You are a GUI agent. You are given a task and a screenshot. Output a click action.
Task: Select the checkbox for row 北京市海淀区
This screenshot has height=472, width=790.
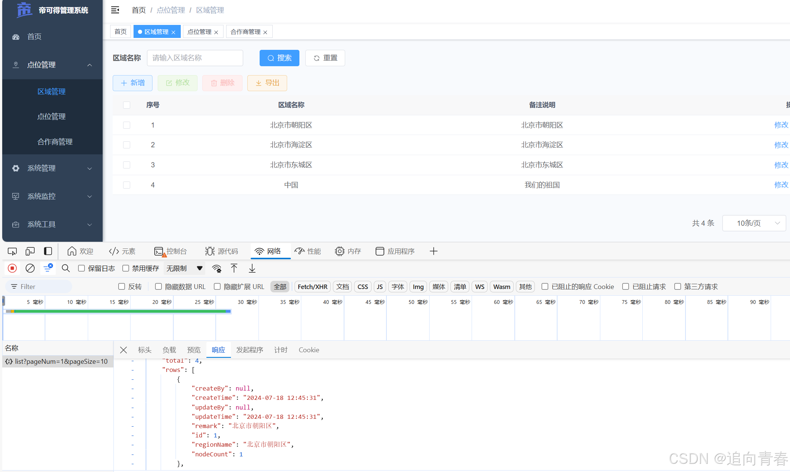point(126,145)
